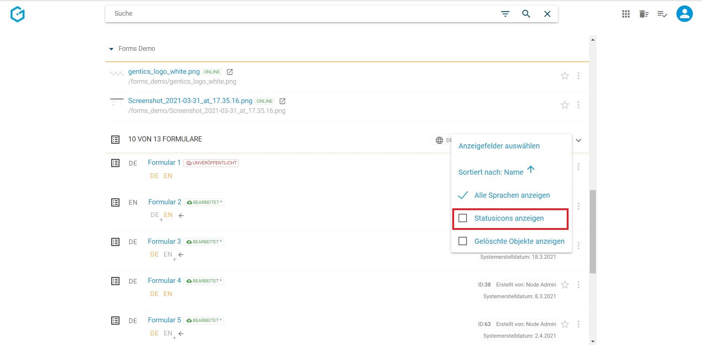Open Screenshot_2021-03-31_at_17.35.16.png link
The image size is (702, 345).
pos(190,101)
